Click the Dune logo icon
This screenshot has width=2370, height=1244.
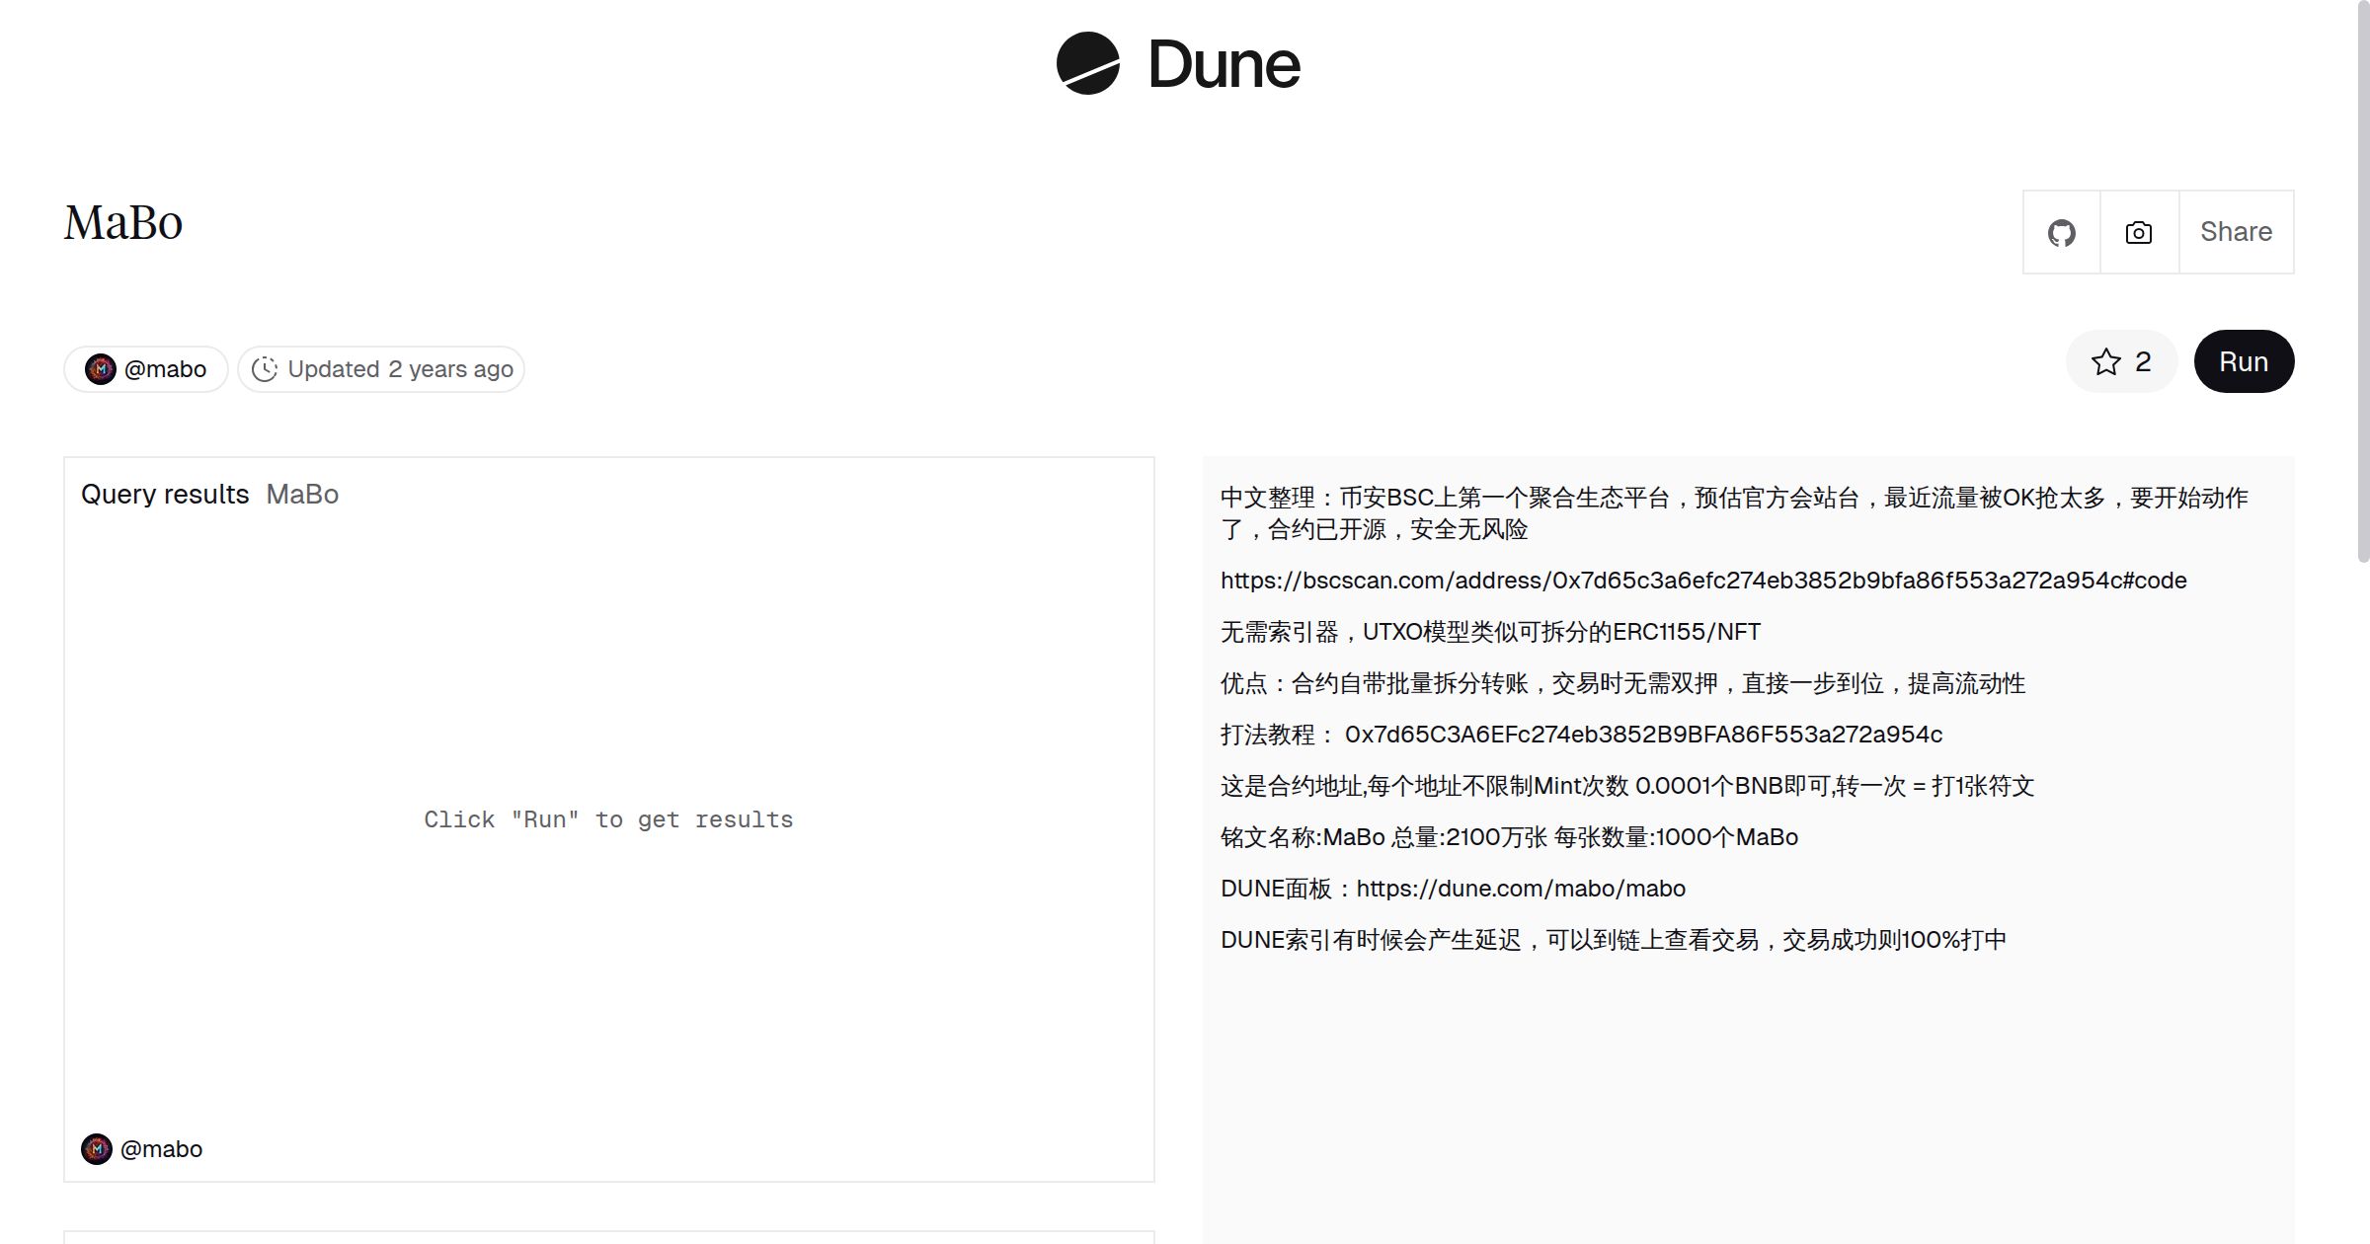[1087, 63]
